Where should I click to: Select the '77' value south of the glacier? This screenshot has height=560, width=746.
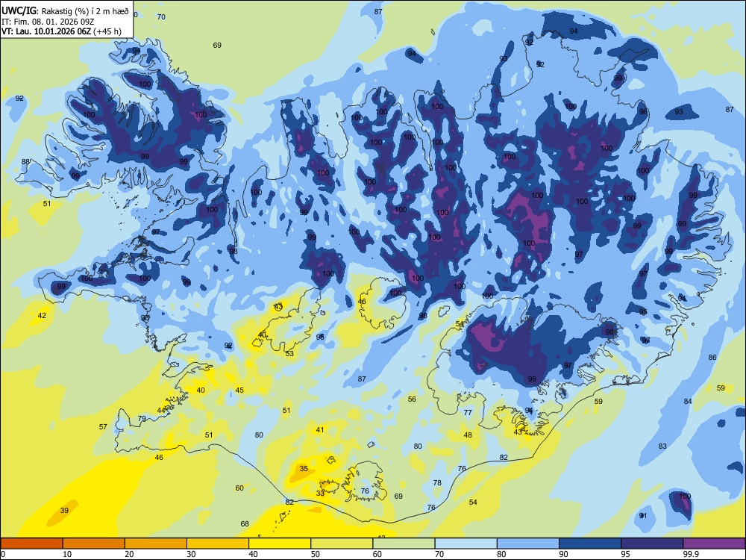pos(468,412)
